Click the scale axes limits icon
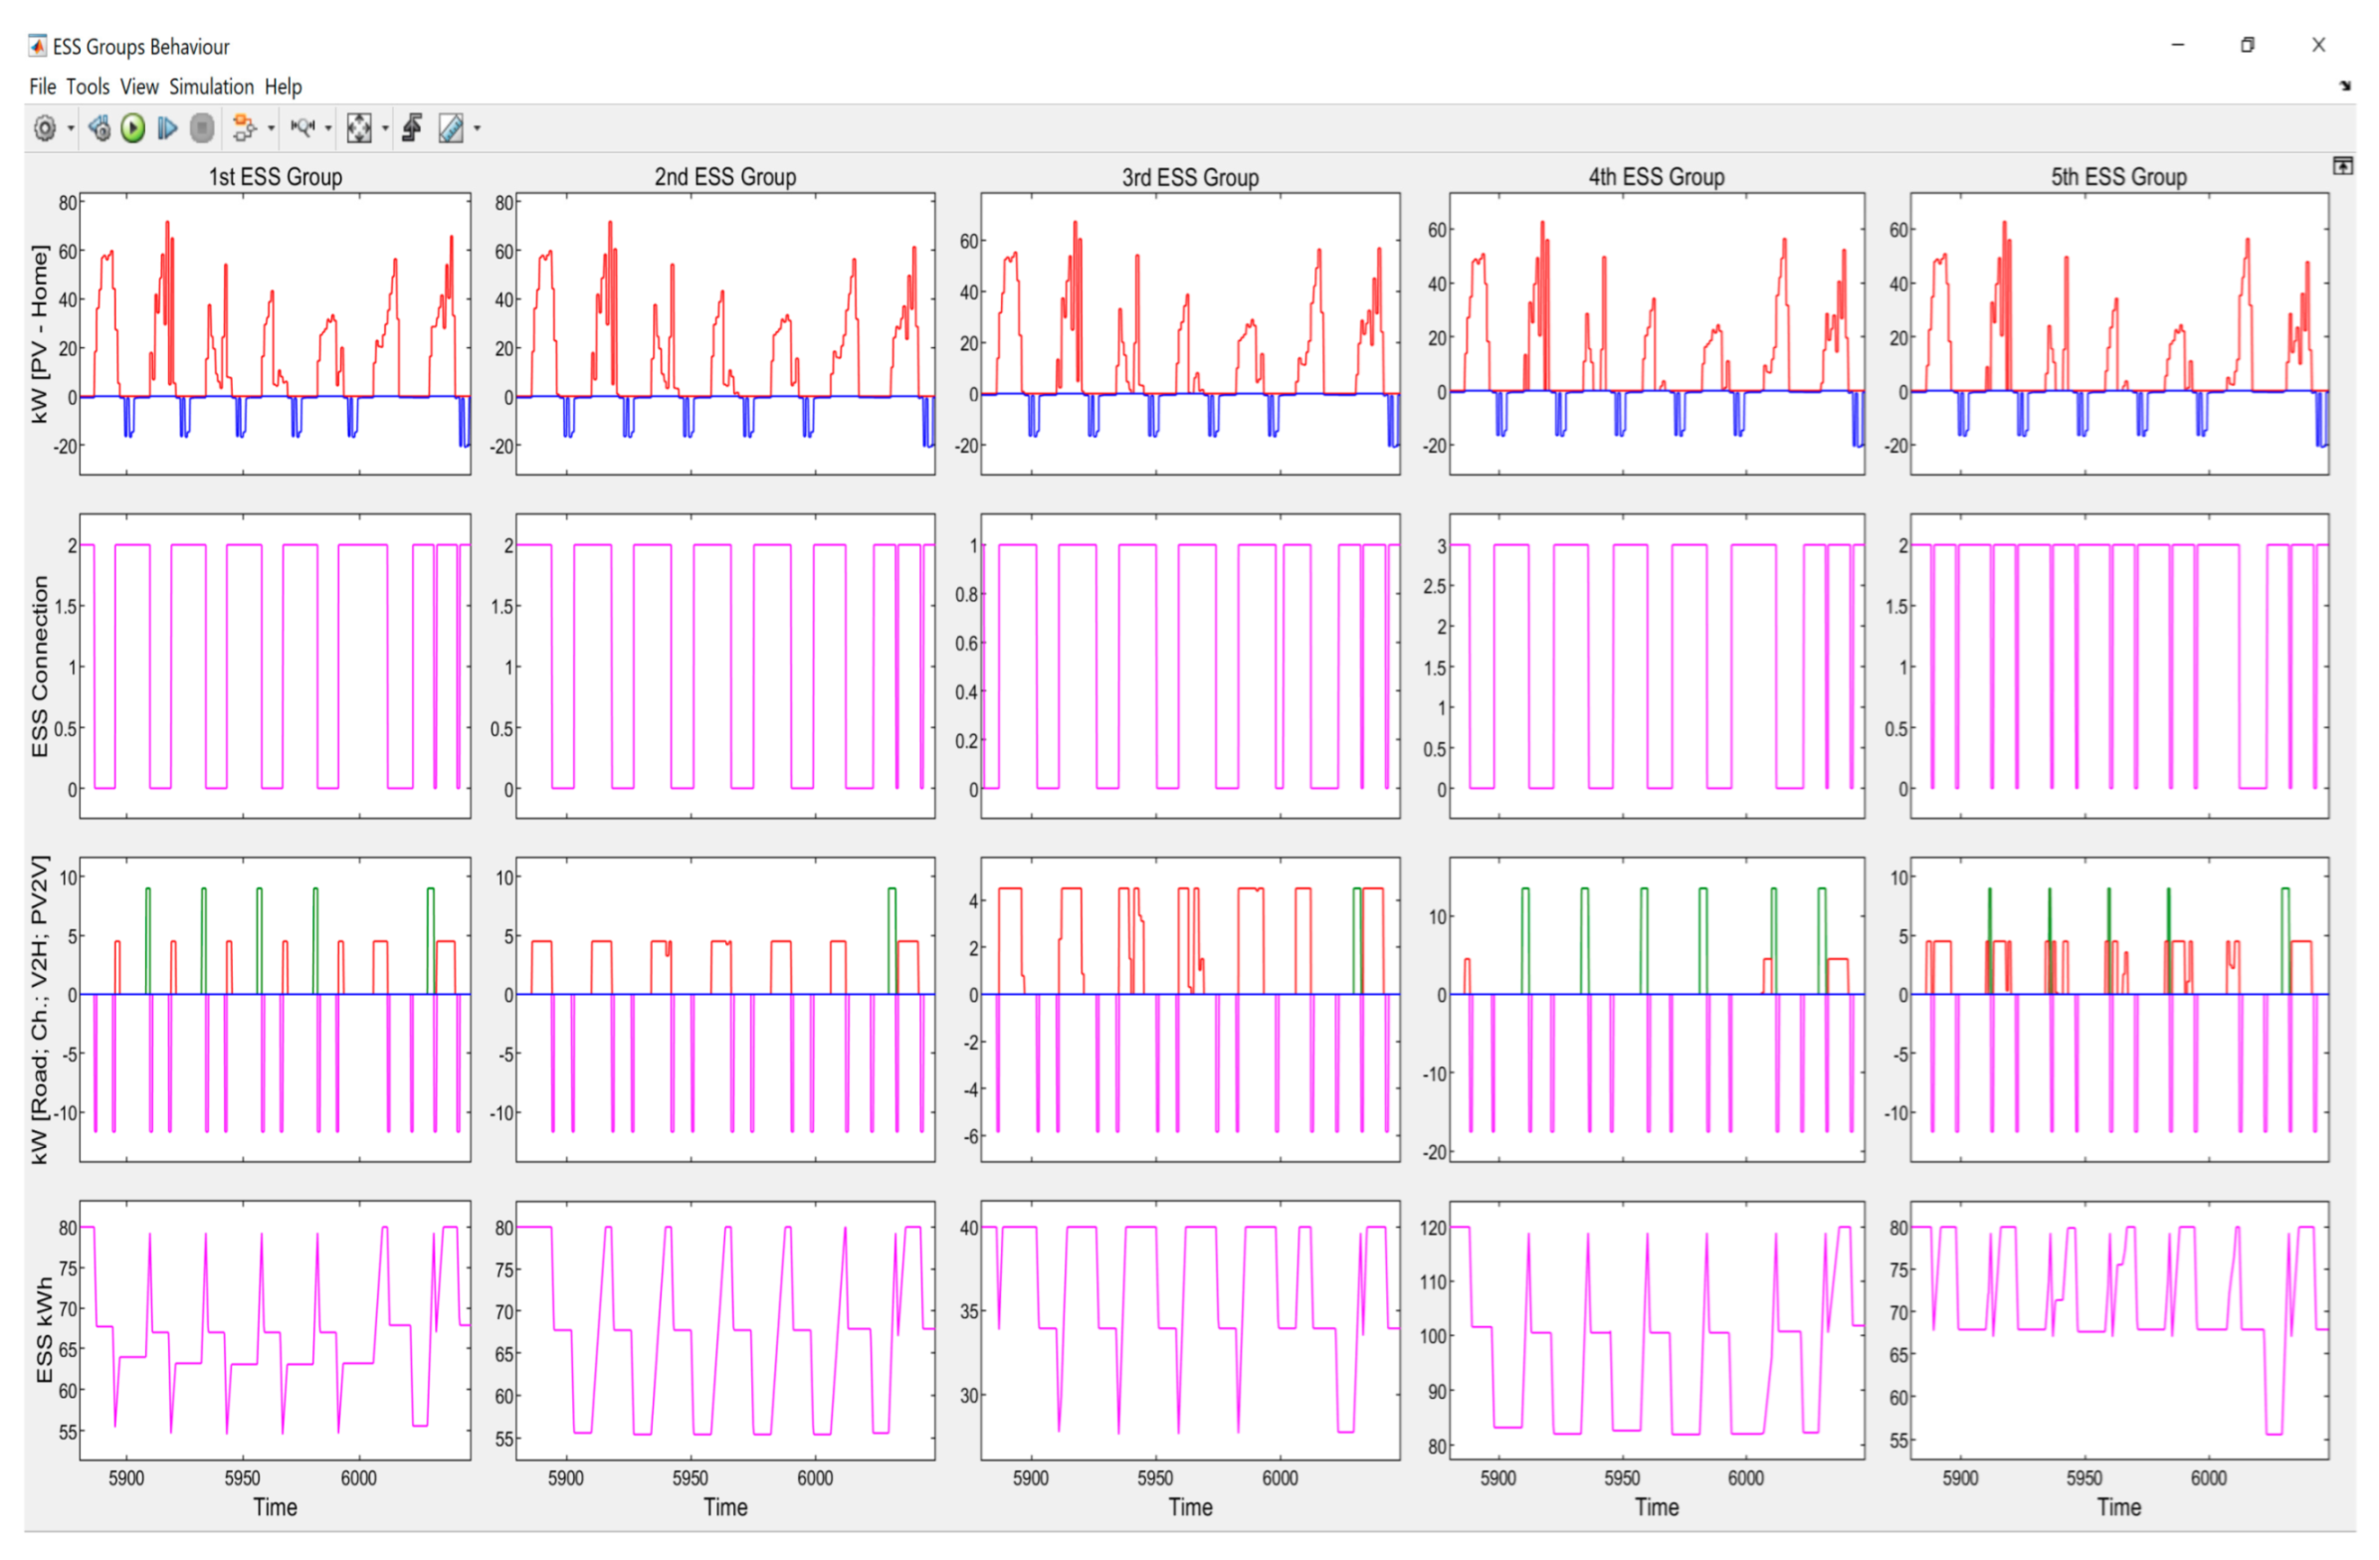This screenshot has width=2379, height=1560. click(358, 128)
